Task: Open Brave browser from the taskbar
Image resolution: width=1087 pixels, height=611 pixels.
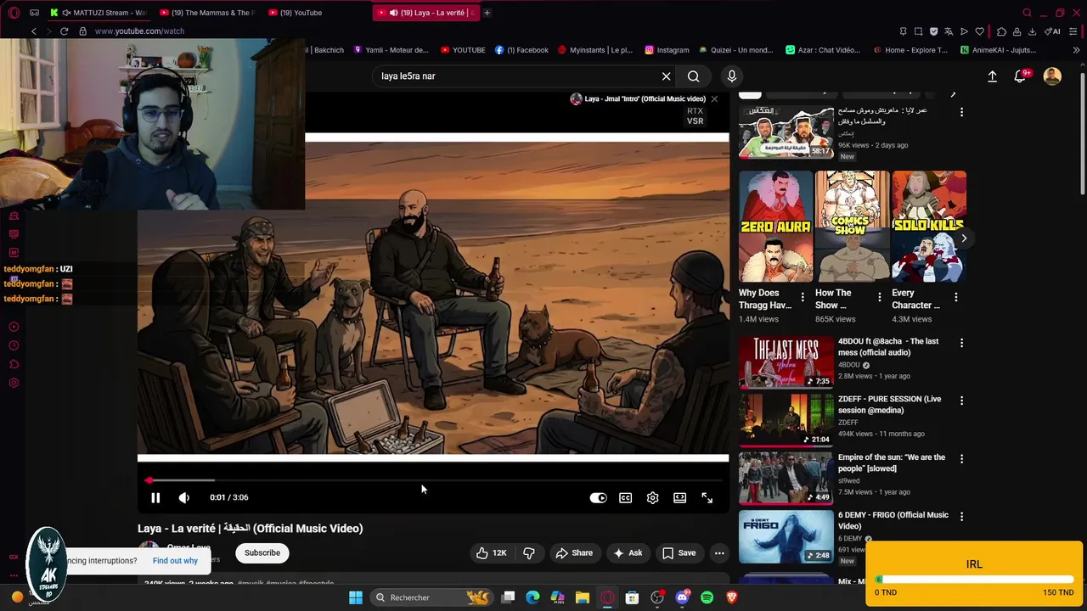Action: 731,597
